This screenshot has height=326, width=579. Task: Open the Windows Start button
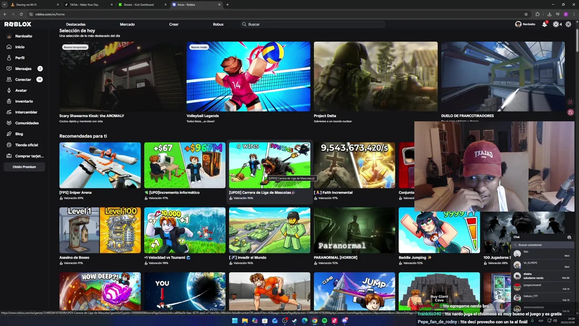click(x=235, y=321)
